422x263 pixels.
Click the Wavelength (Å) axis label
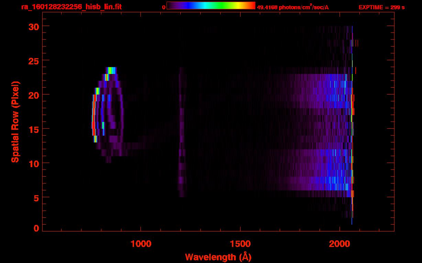[x=218, y=257]
